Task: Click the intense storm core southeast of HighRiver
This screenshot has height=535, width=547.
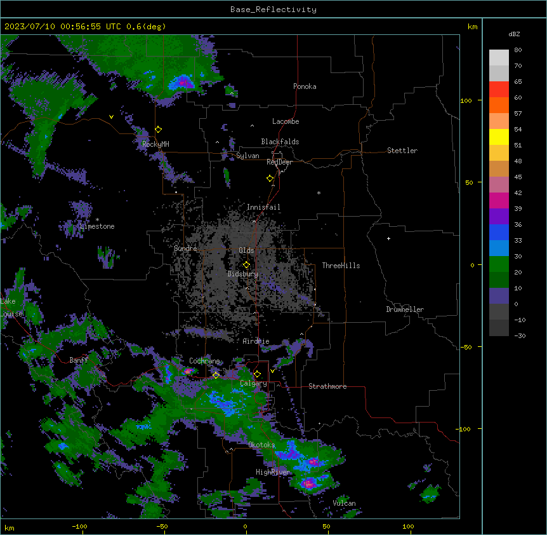Action: pos(308,484)
